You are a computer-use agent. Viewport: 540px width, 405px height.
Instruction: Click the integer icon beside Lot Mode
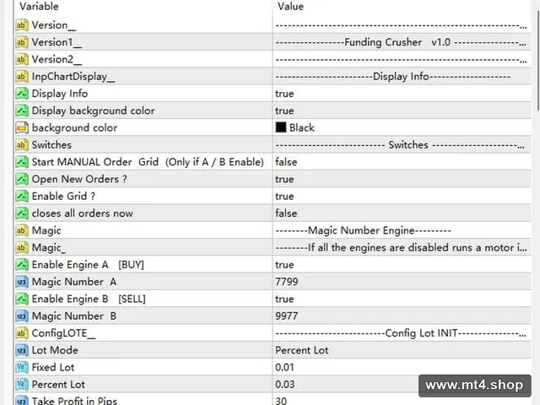21,350
